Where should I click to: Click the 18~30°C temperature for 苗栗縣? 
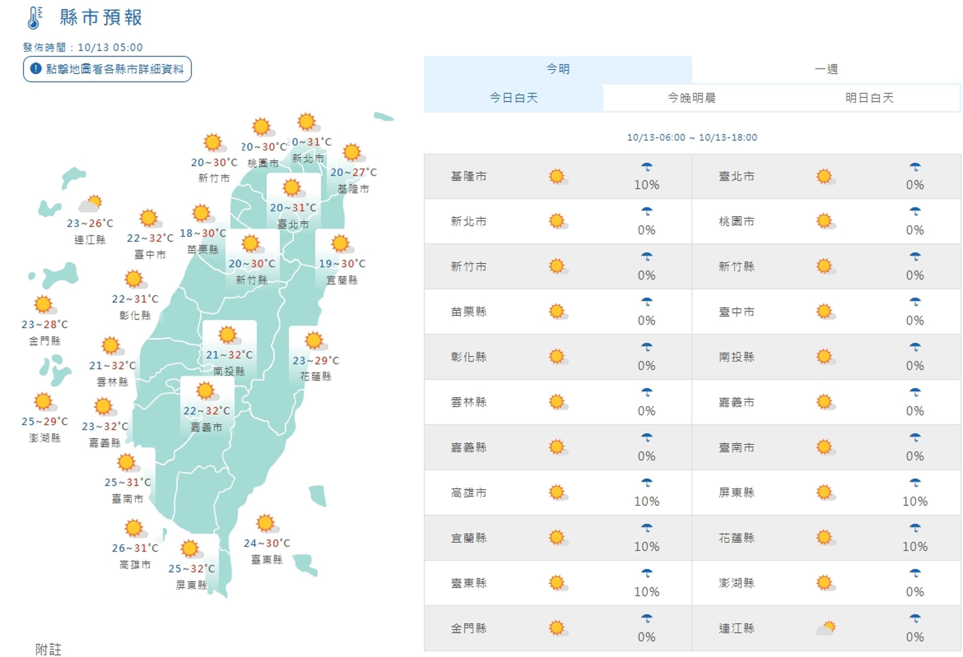tap(203, 233)
